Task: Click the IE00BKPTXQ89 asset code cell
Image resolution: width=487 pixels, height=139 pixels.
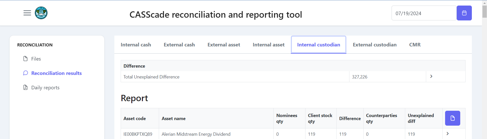Action: [138, 134]
